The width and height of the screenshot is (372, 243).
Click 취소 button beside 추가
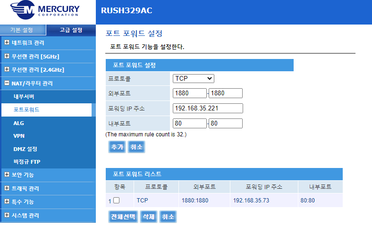136,147
